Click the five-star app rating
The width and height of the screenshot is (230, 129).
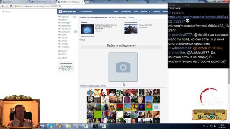112,17
